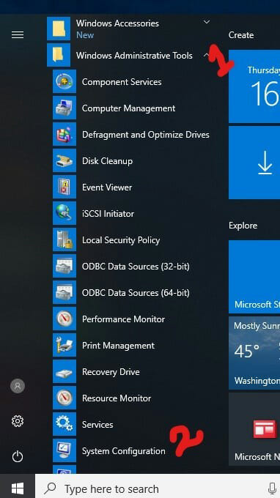Open the Microsoft News tile
This screenshot has width=280, height=498.
(x=254, y=429)
